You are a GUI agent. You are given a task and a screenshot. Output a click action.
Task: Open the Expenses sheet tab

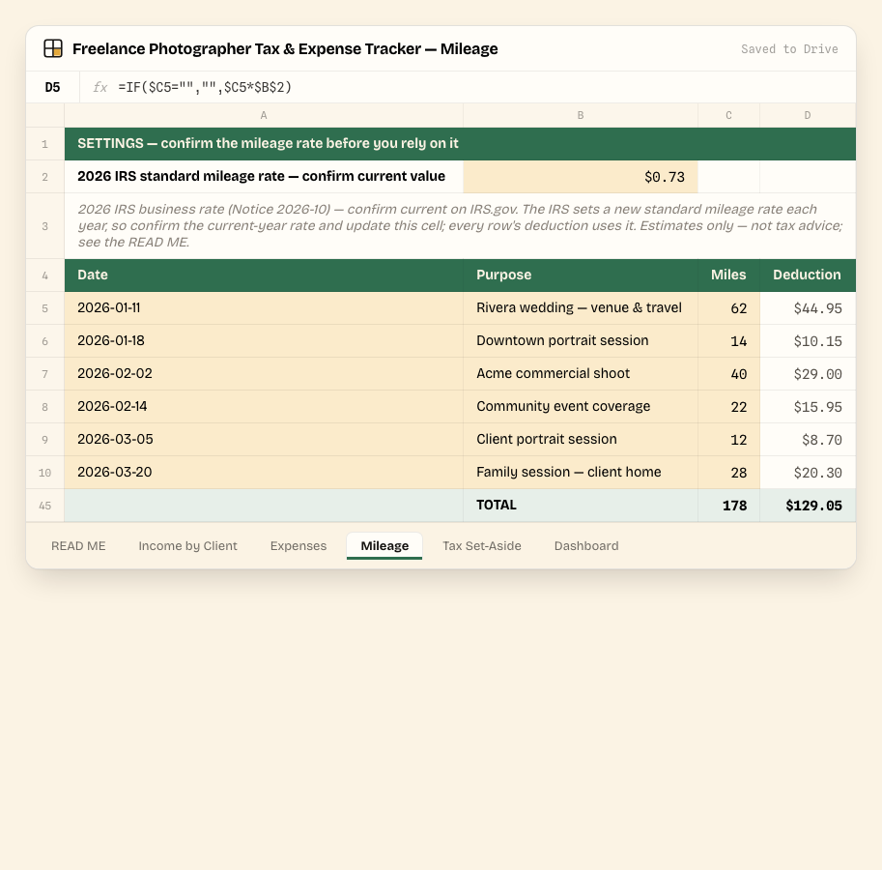(x=299, y=546)
